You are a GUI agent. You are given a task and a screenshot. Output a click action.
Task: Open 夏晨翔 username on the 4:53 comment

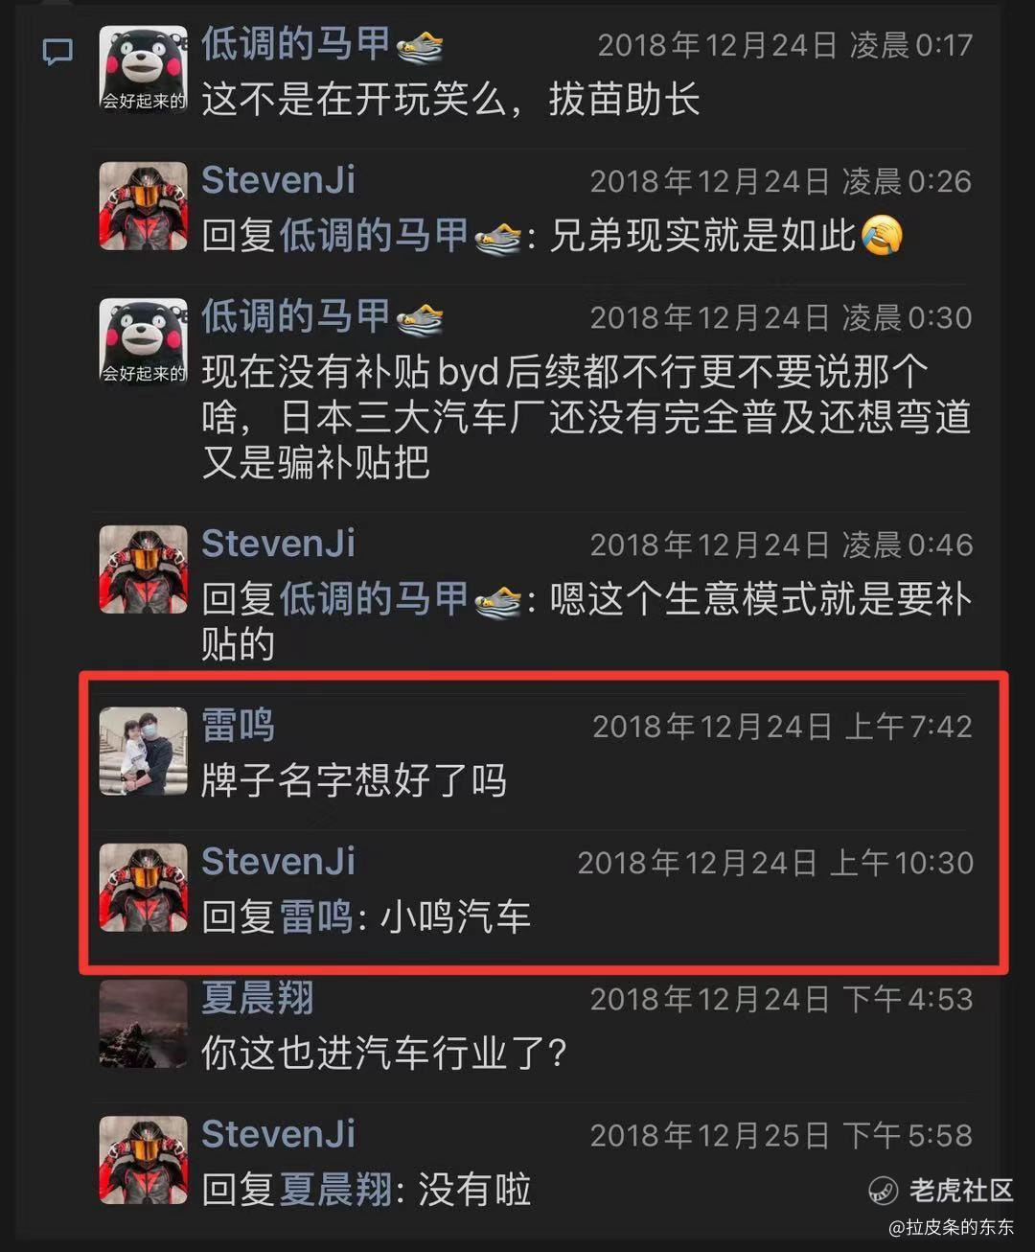(258, 998)
